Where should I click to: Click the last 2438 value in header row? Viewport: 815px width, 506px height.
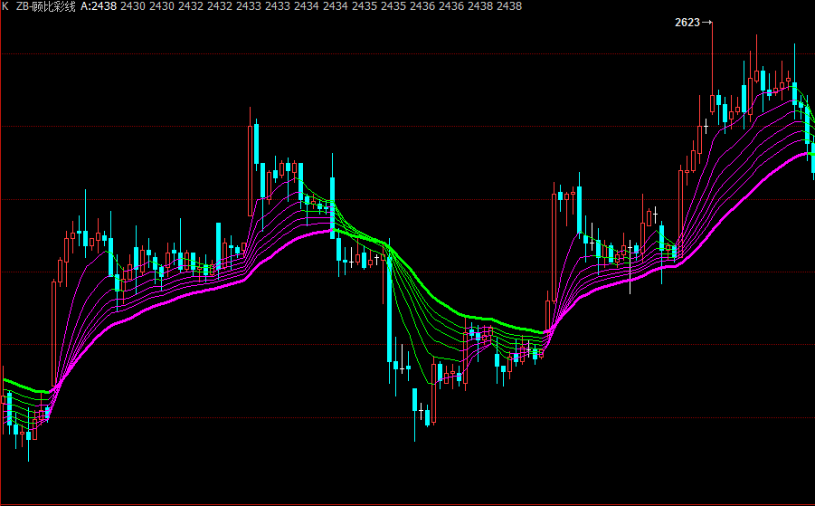click(x=509, y=6)
